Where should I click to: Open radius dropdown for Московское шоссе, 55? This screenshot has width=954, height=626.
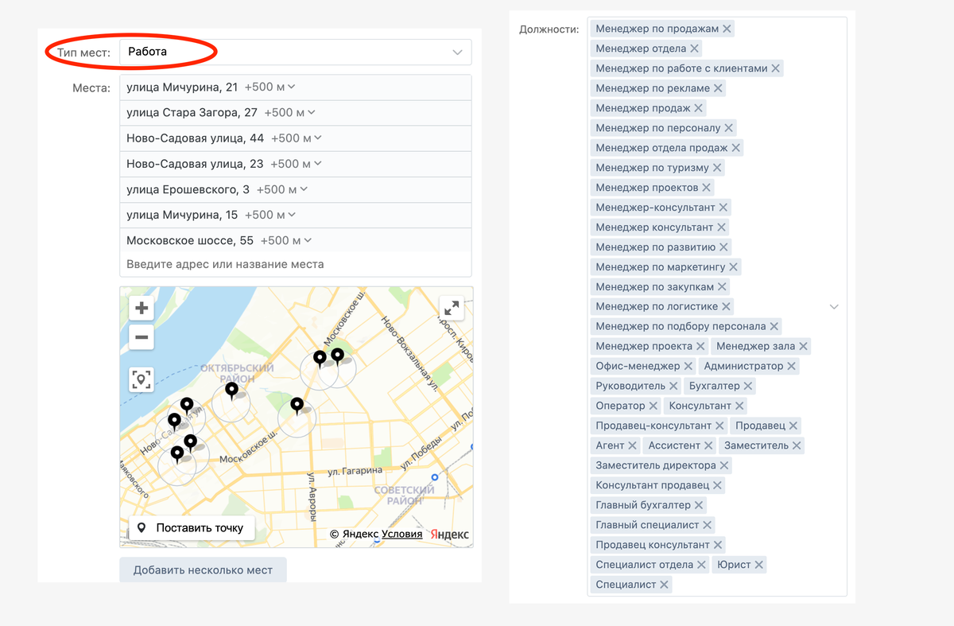tap(286, 240)
